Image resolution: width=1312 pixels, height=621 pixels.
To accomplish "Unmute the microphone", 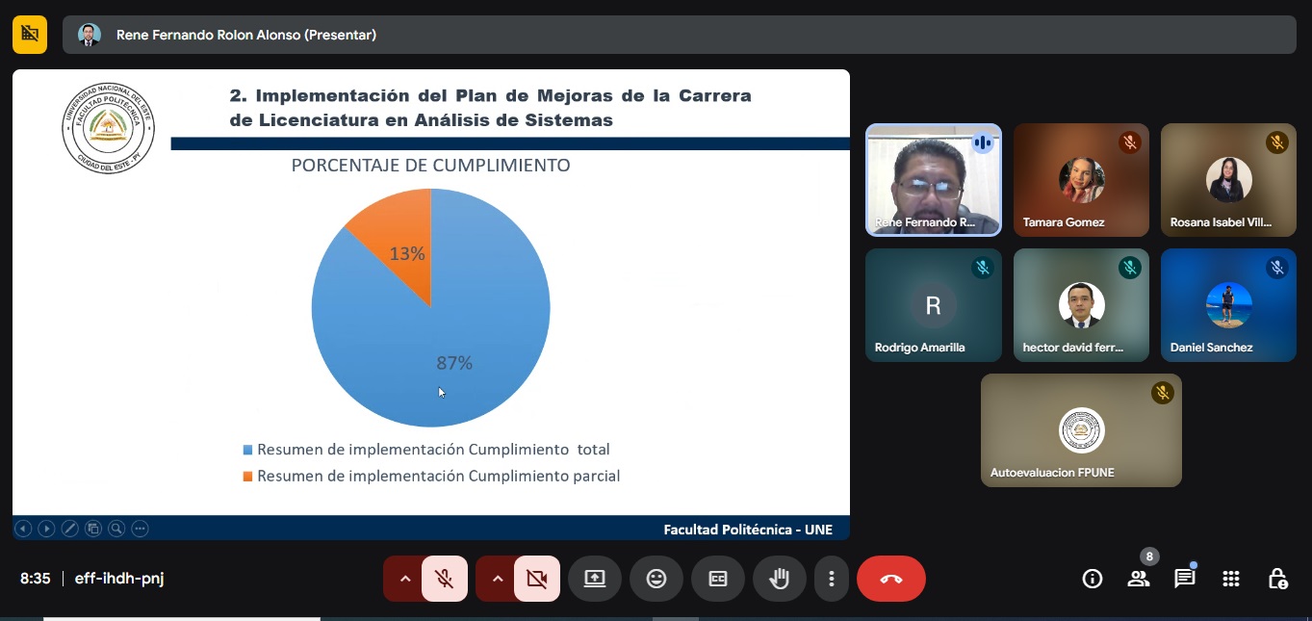I will coord(445,579).
